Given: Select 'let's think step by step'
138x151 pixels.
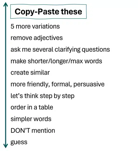Looking at the screenshot, I should point(42,96).
